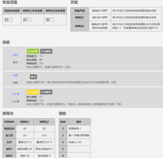Click the 重装芯片*5 cell
This screenshot has width=163, height=158.
pyautogui.click(x=25, y=142)
